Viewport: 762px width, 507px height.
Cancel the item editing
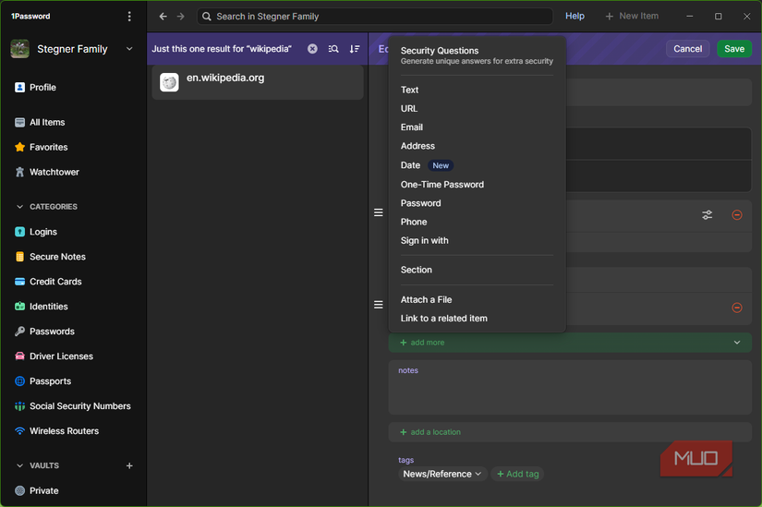(687, 49)
